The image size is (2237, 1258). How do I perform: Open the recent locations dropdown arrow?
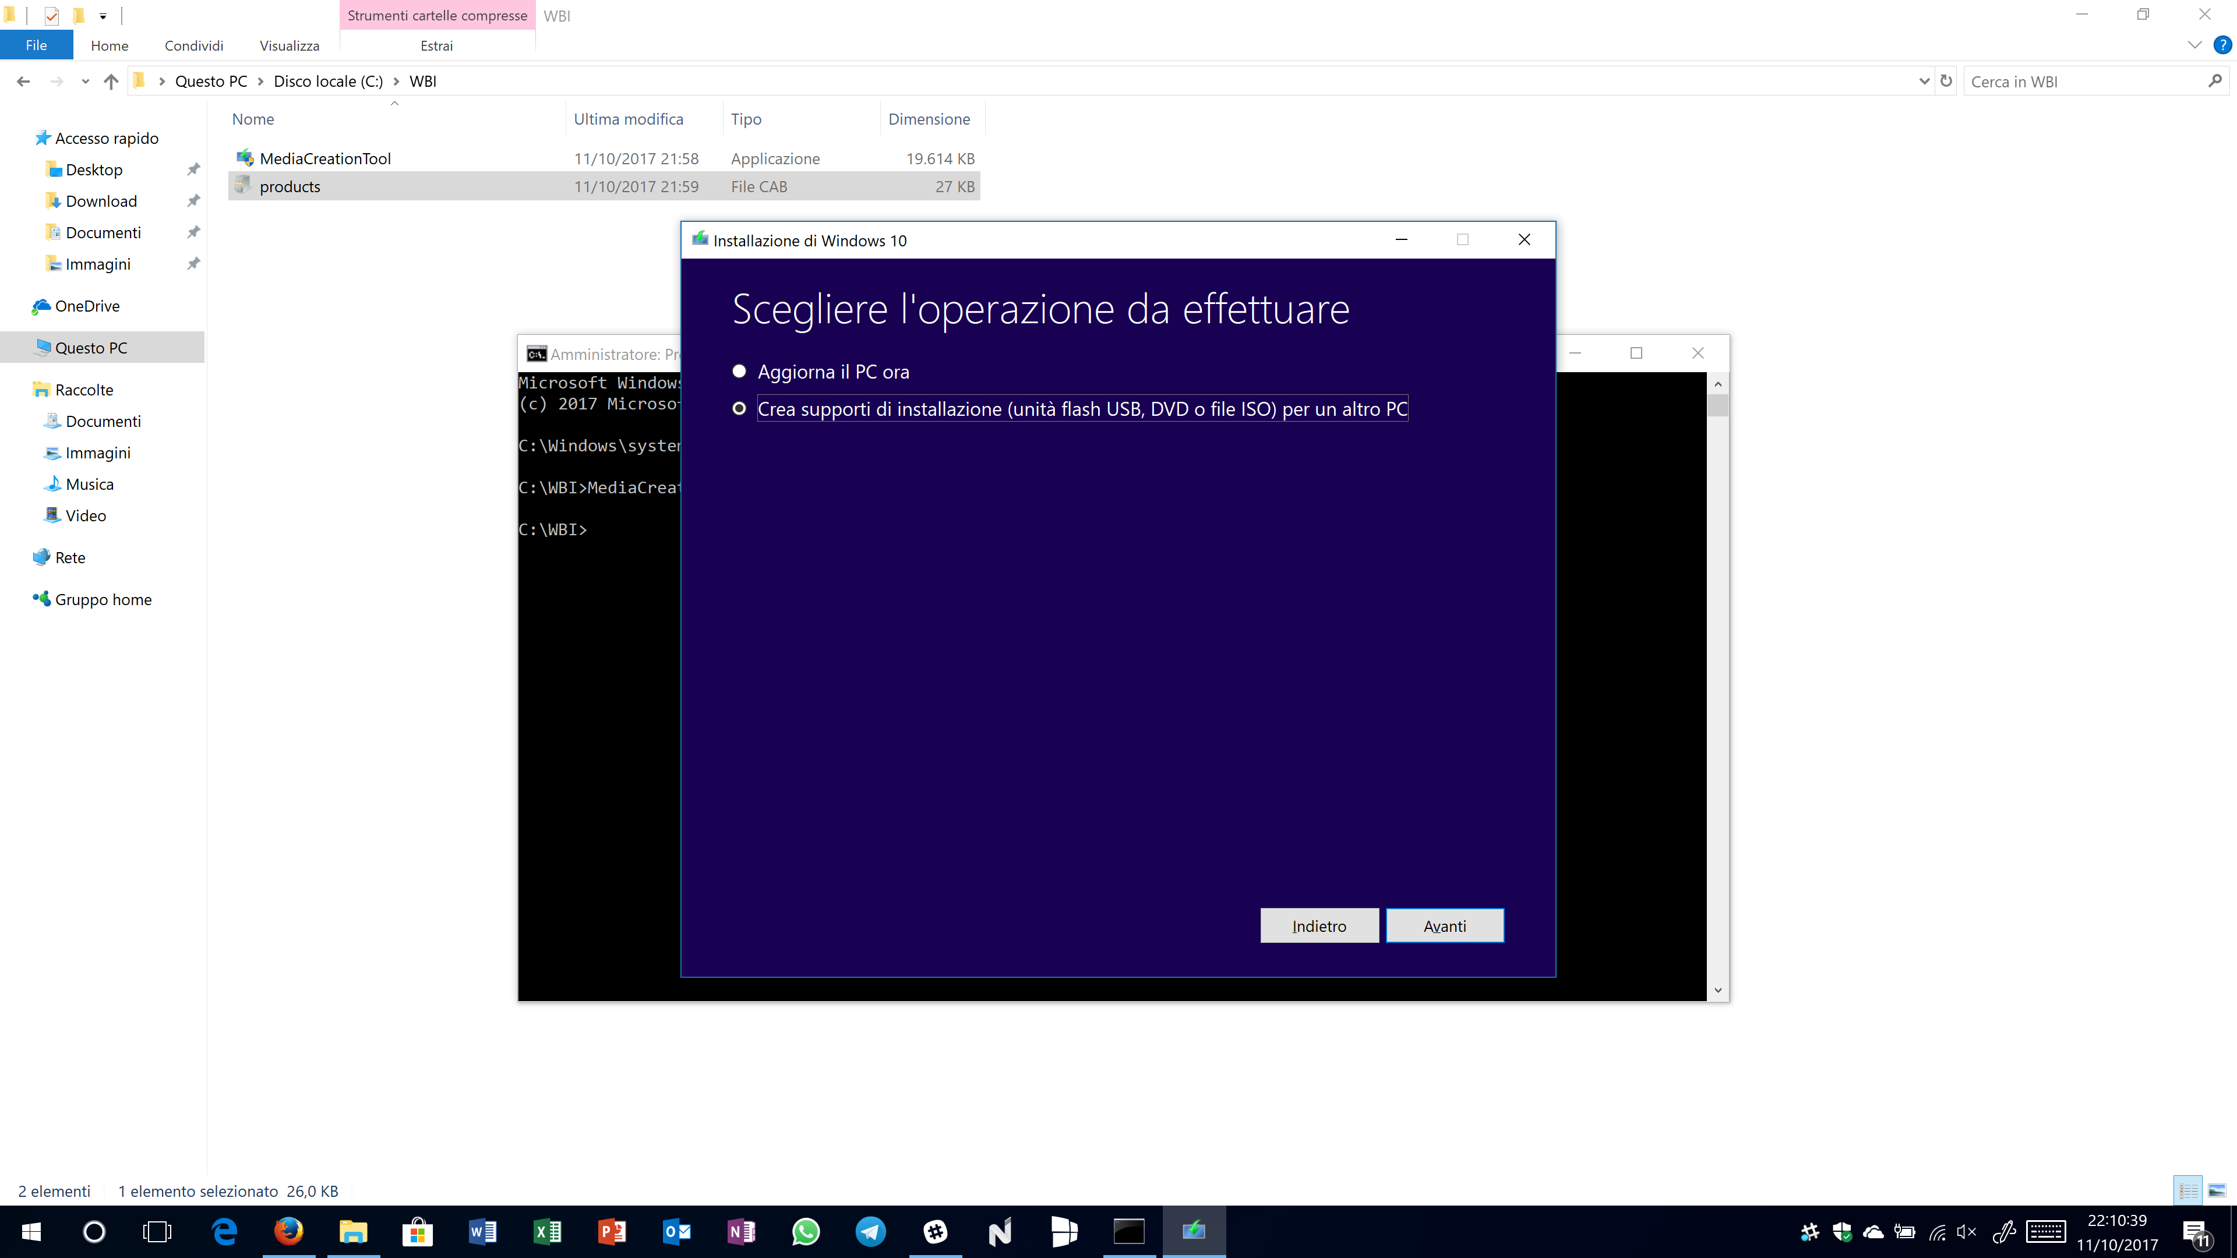coord(85,82)
